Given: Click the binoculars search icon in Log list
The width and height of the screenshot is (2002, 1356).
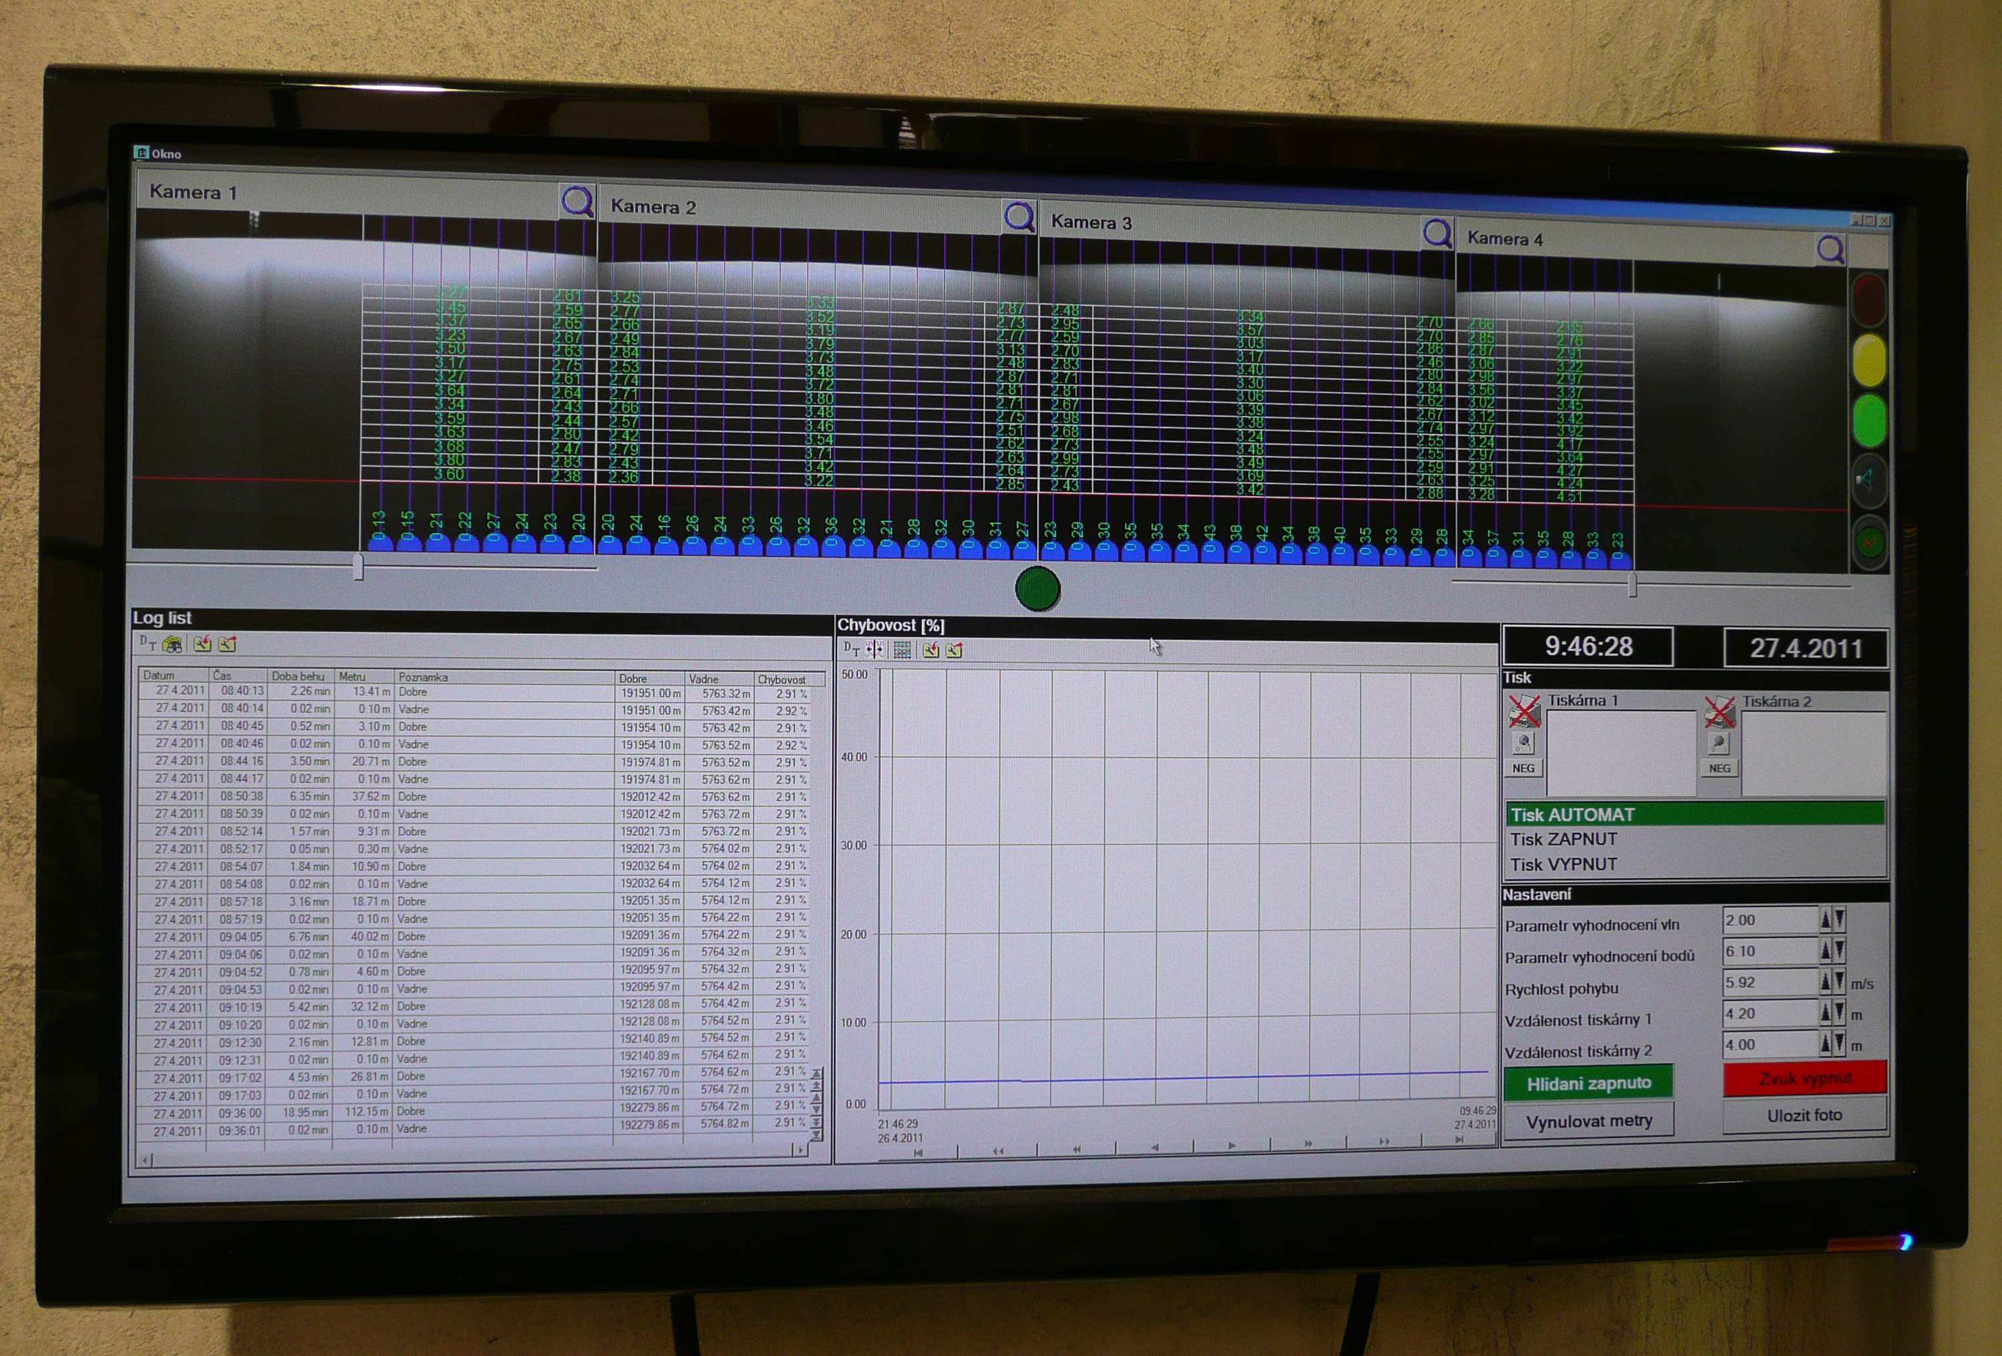Looking at the screenshot, I should tap(172, 644).
